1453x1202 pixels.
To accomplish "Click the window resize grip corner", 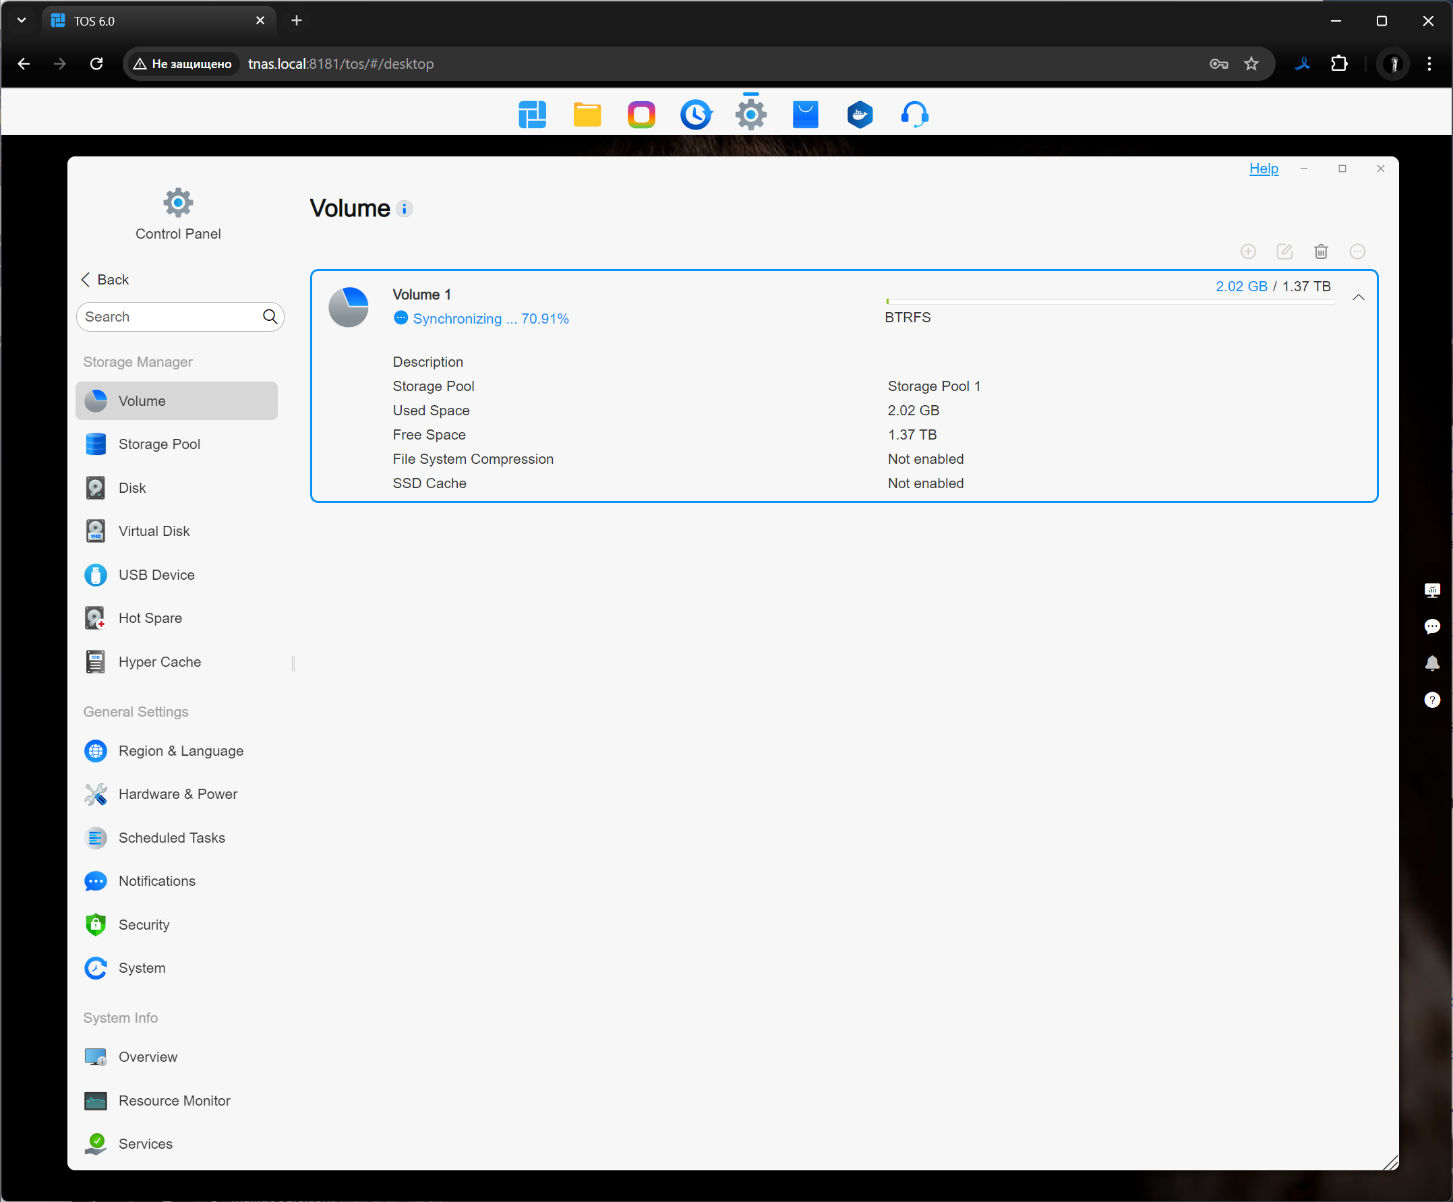I will click(x=1390, y=1162).
